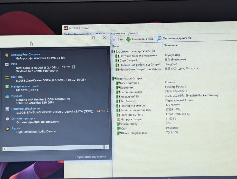Click the AIDA64 Extreme title bar icon
The width and height of the screenshot is (237, 179).
[x=66, y=28]
